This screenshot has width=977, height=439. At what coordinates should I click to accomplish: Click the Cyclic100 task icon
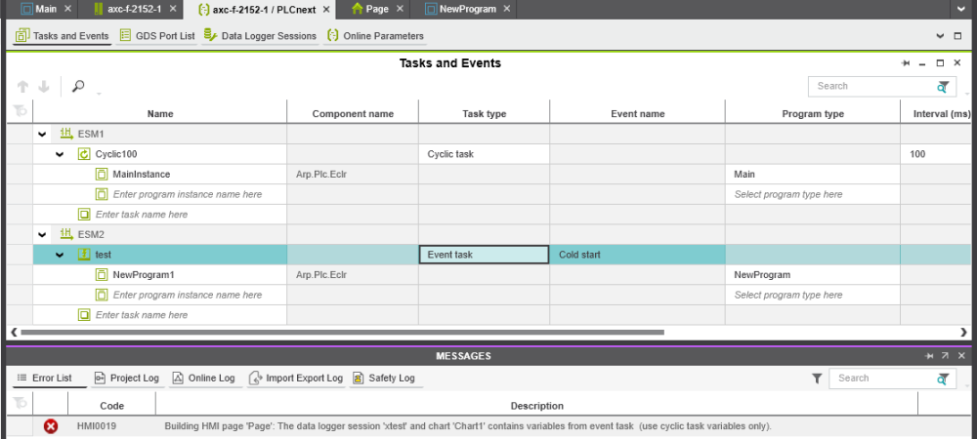(x=84, y=154)
